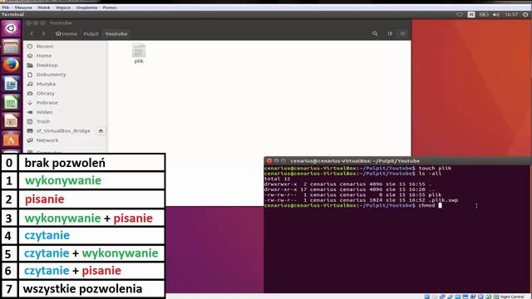
Task: Open the system gear menu
Action: [525, 15]
